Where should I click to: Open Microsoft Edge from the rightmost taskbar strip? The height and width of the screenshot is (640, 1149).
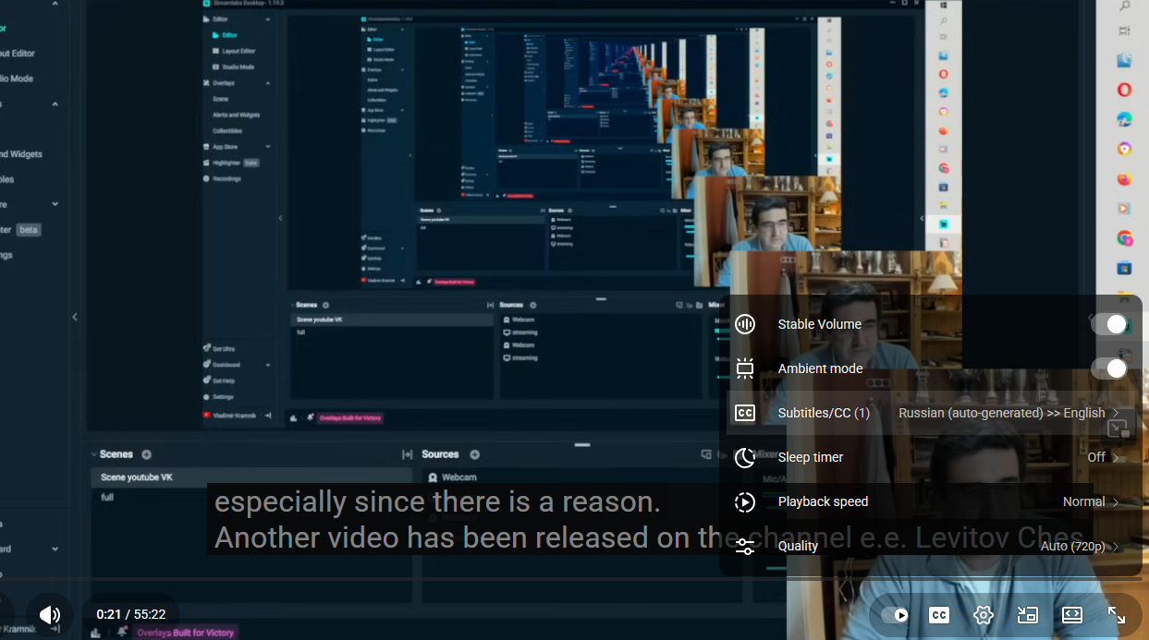[x=1124, y=119]
